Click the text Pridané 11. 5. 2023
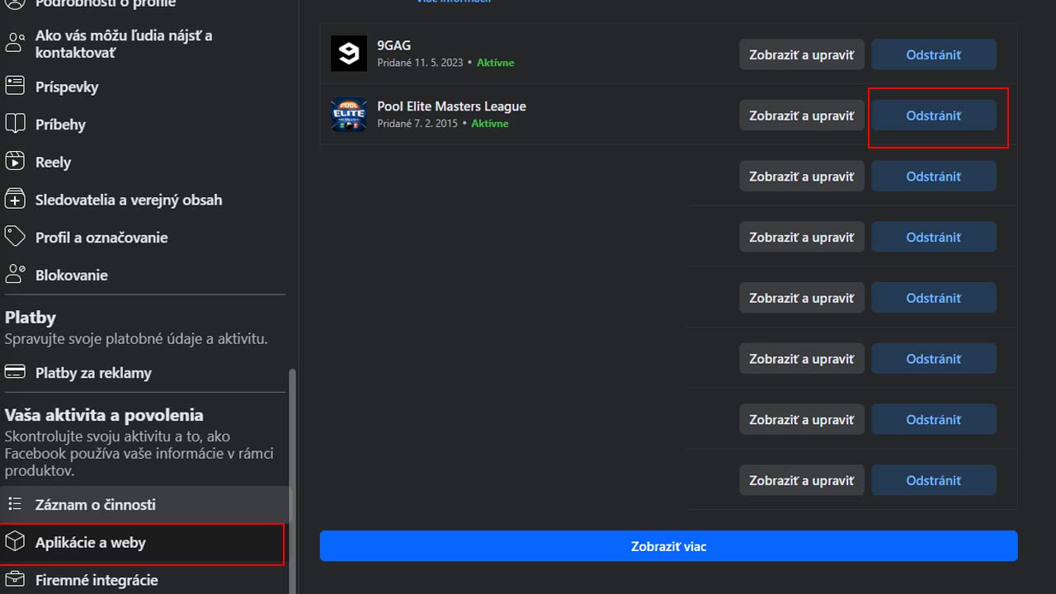Viewport: 1056px width, 594px height. coord(420,63)
